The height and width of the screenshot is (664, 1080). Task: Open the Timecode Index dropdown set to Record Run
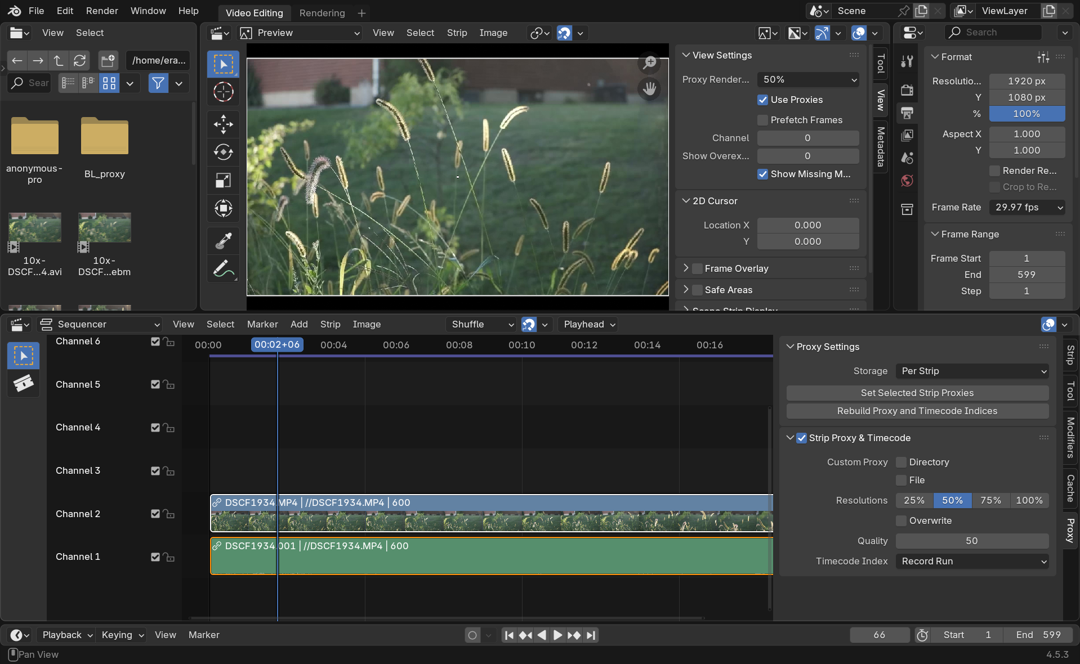972,561
